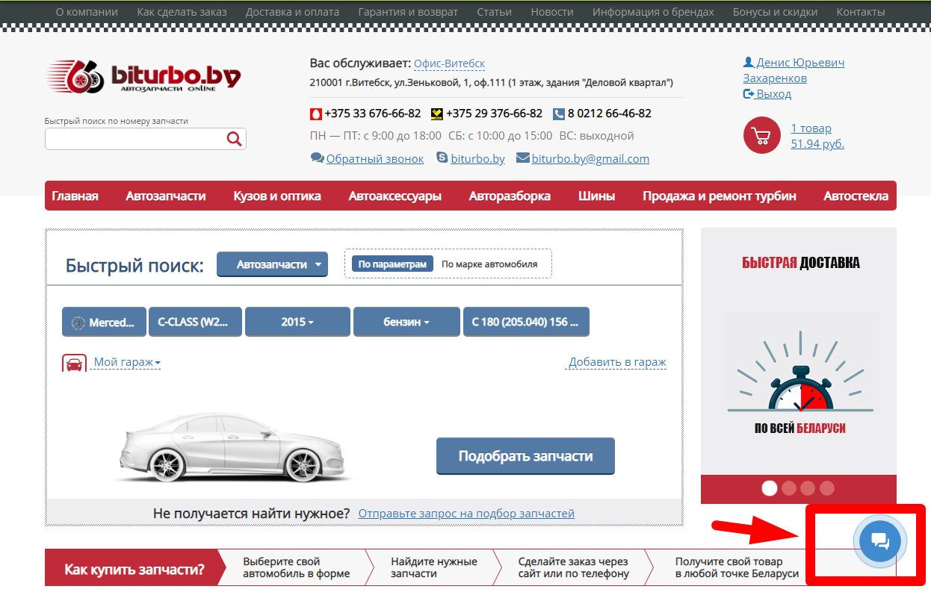Click the red garage car icon

click(74, 364)
